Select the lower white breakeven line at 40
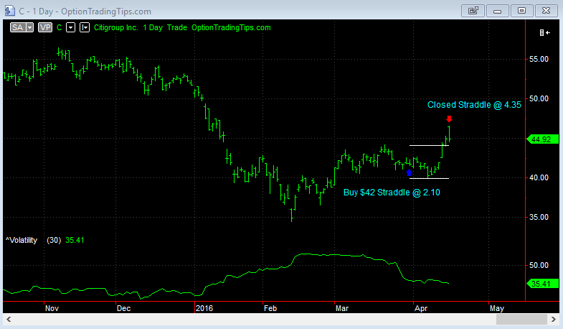 pyautogui.click(x=429, y=178)
